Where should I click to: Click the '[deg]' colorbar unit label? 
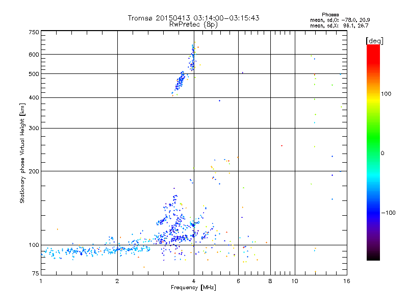click(374, 41)
